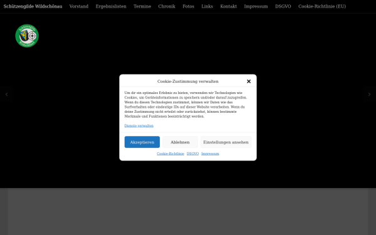Click the Ablehnen button
Image resolution: width=376 pixels, height=235 pixels.
pos(180,142)
